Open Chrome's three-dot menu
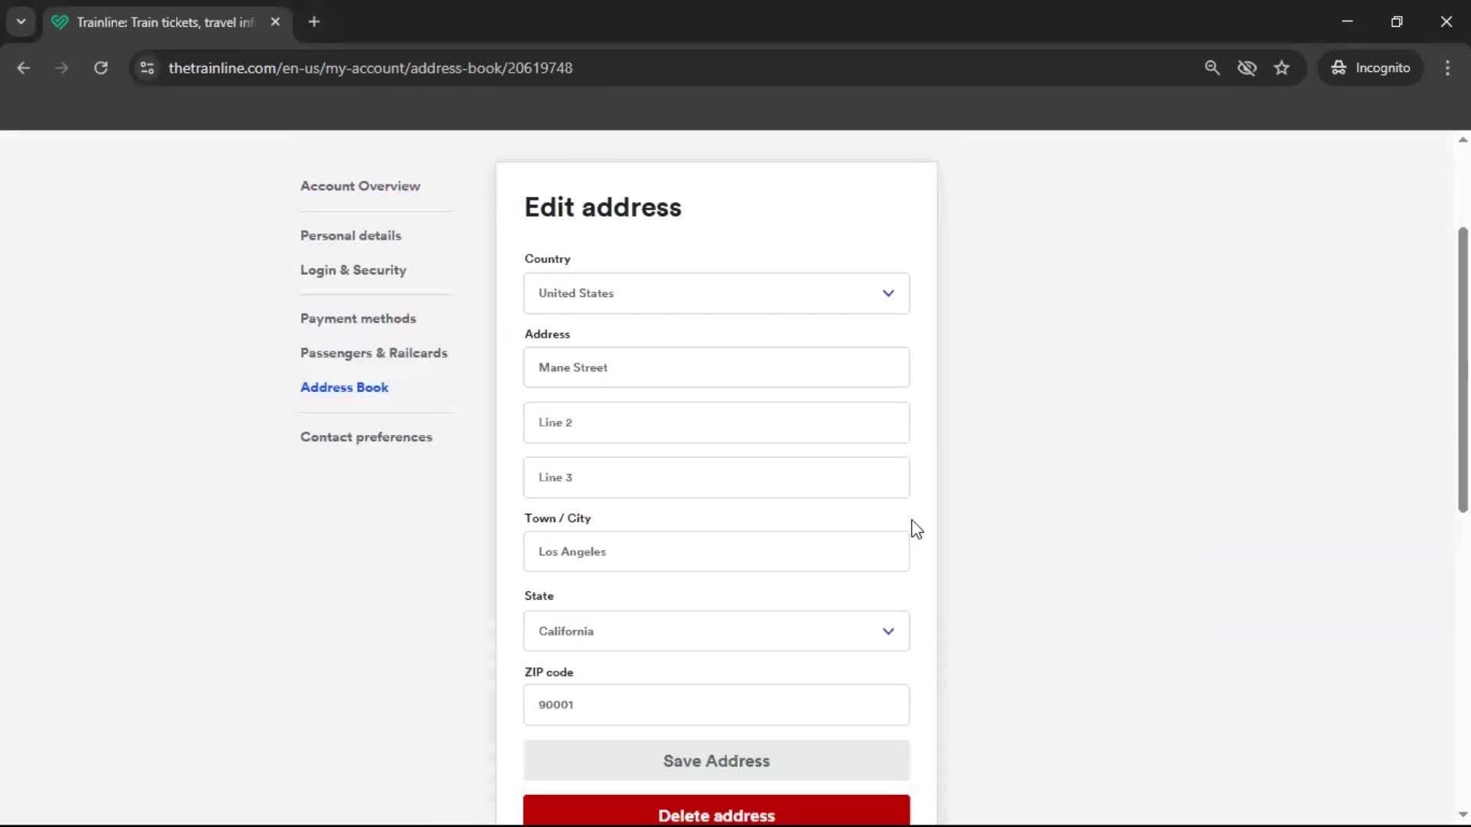The width and height of the screenshot is (1471, 827). pos(1448,67)
